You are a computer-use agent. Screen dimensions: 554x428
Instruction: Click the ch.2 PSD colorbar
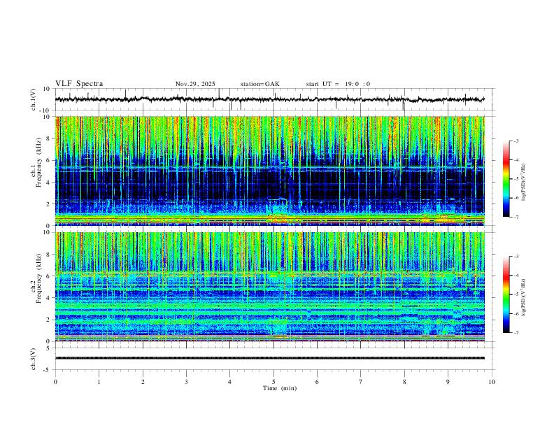[506, 294]
